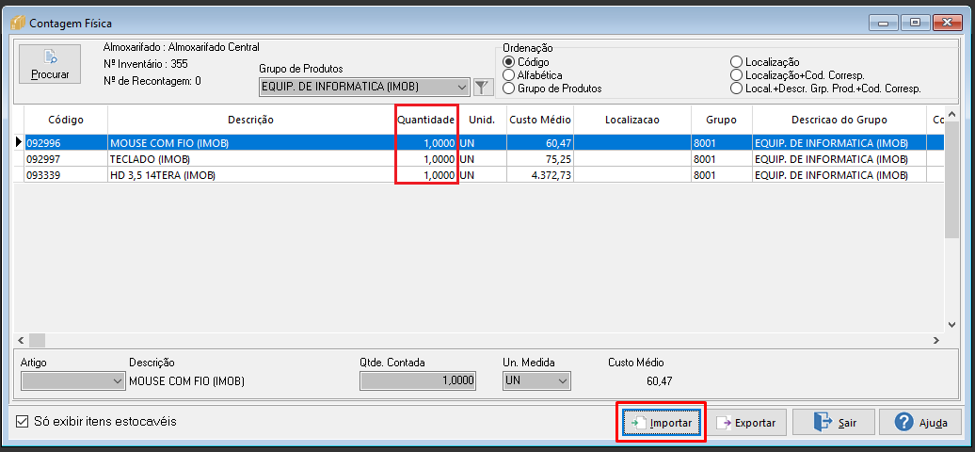Viewport: 975px width, 452px height.
Task: Click TECLADO (IMOB) description cell
Action: pos(250,159)
